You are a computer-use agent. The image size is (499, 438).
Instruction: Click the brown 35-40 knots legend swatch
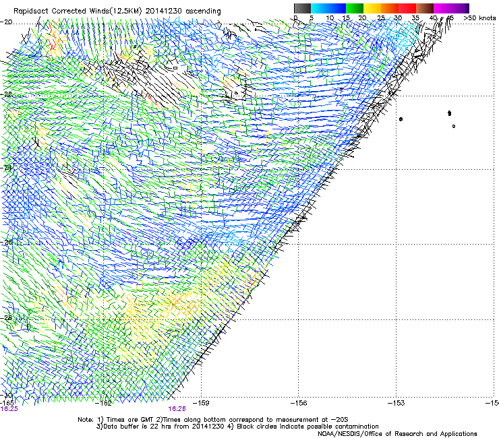click(425, 8)
